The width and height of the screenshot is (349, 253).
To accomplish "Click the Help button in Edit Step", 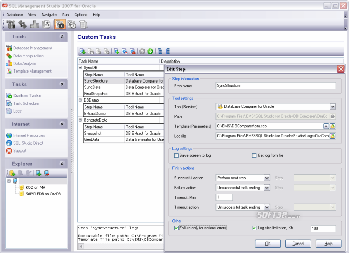I will tap(329, 244).
